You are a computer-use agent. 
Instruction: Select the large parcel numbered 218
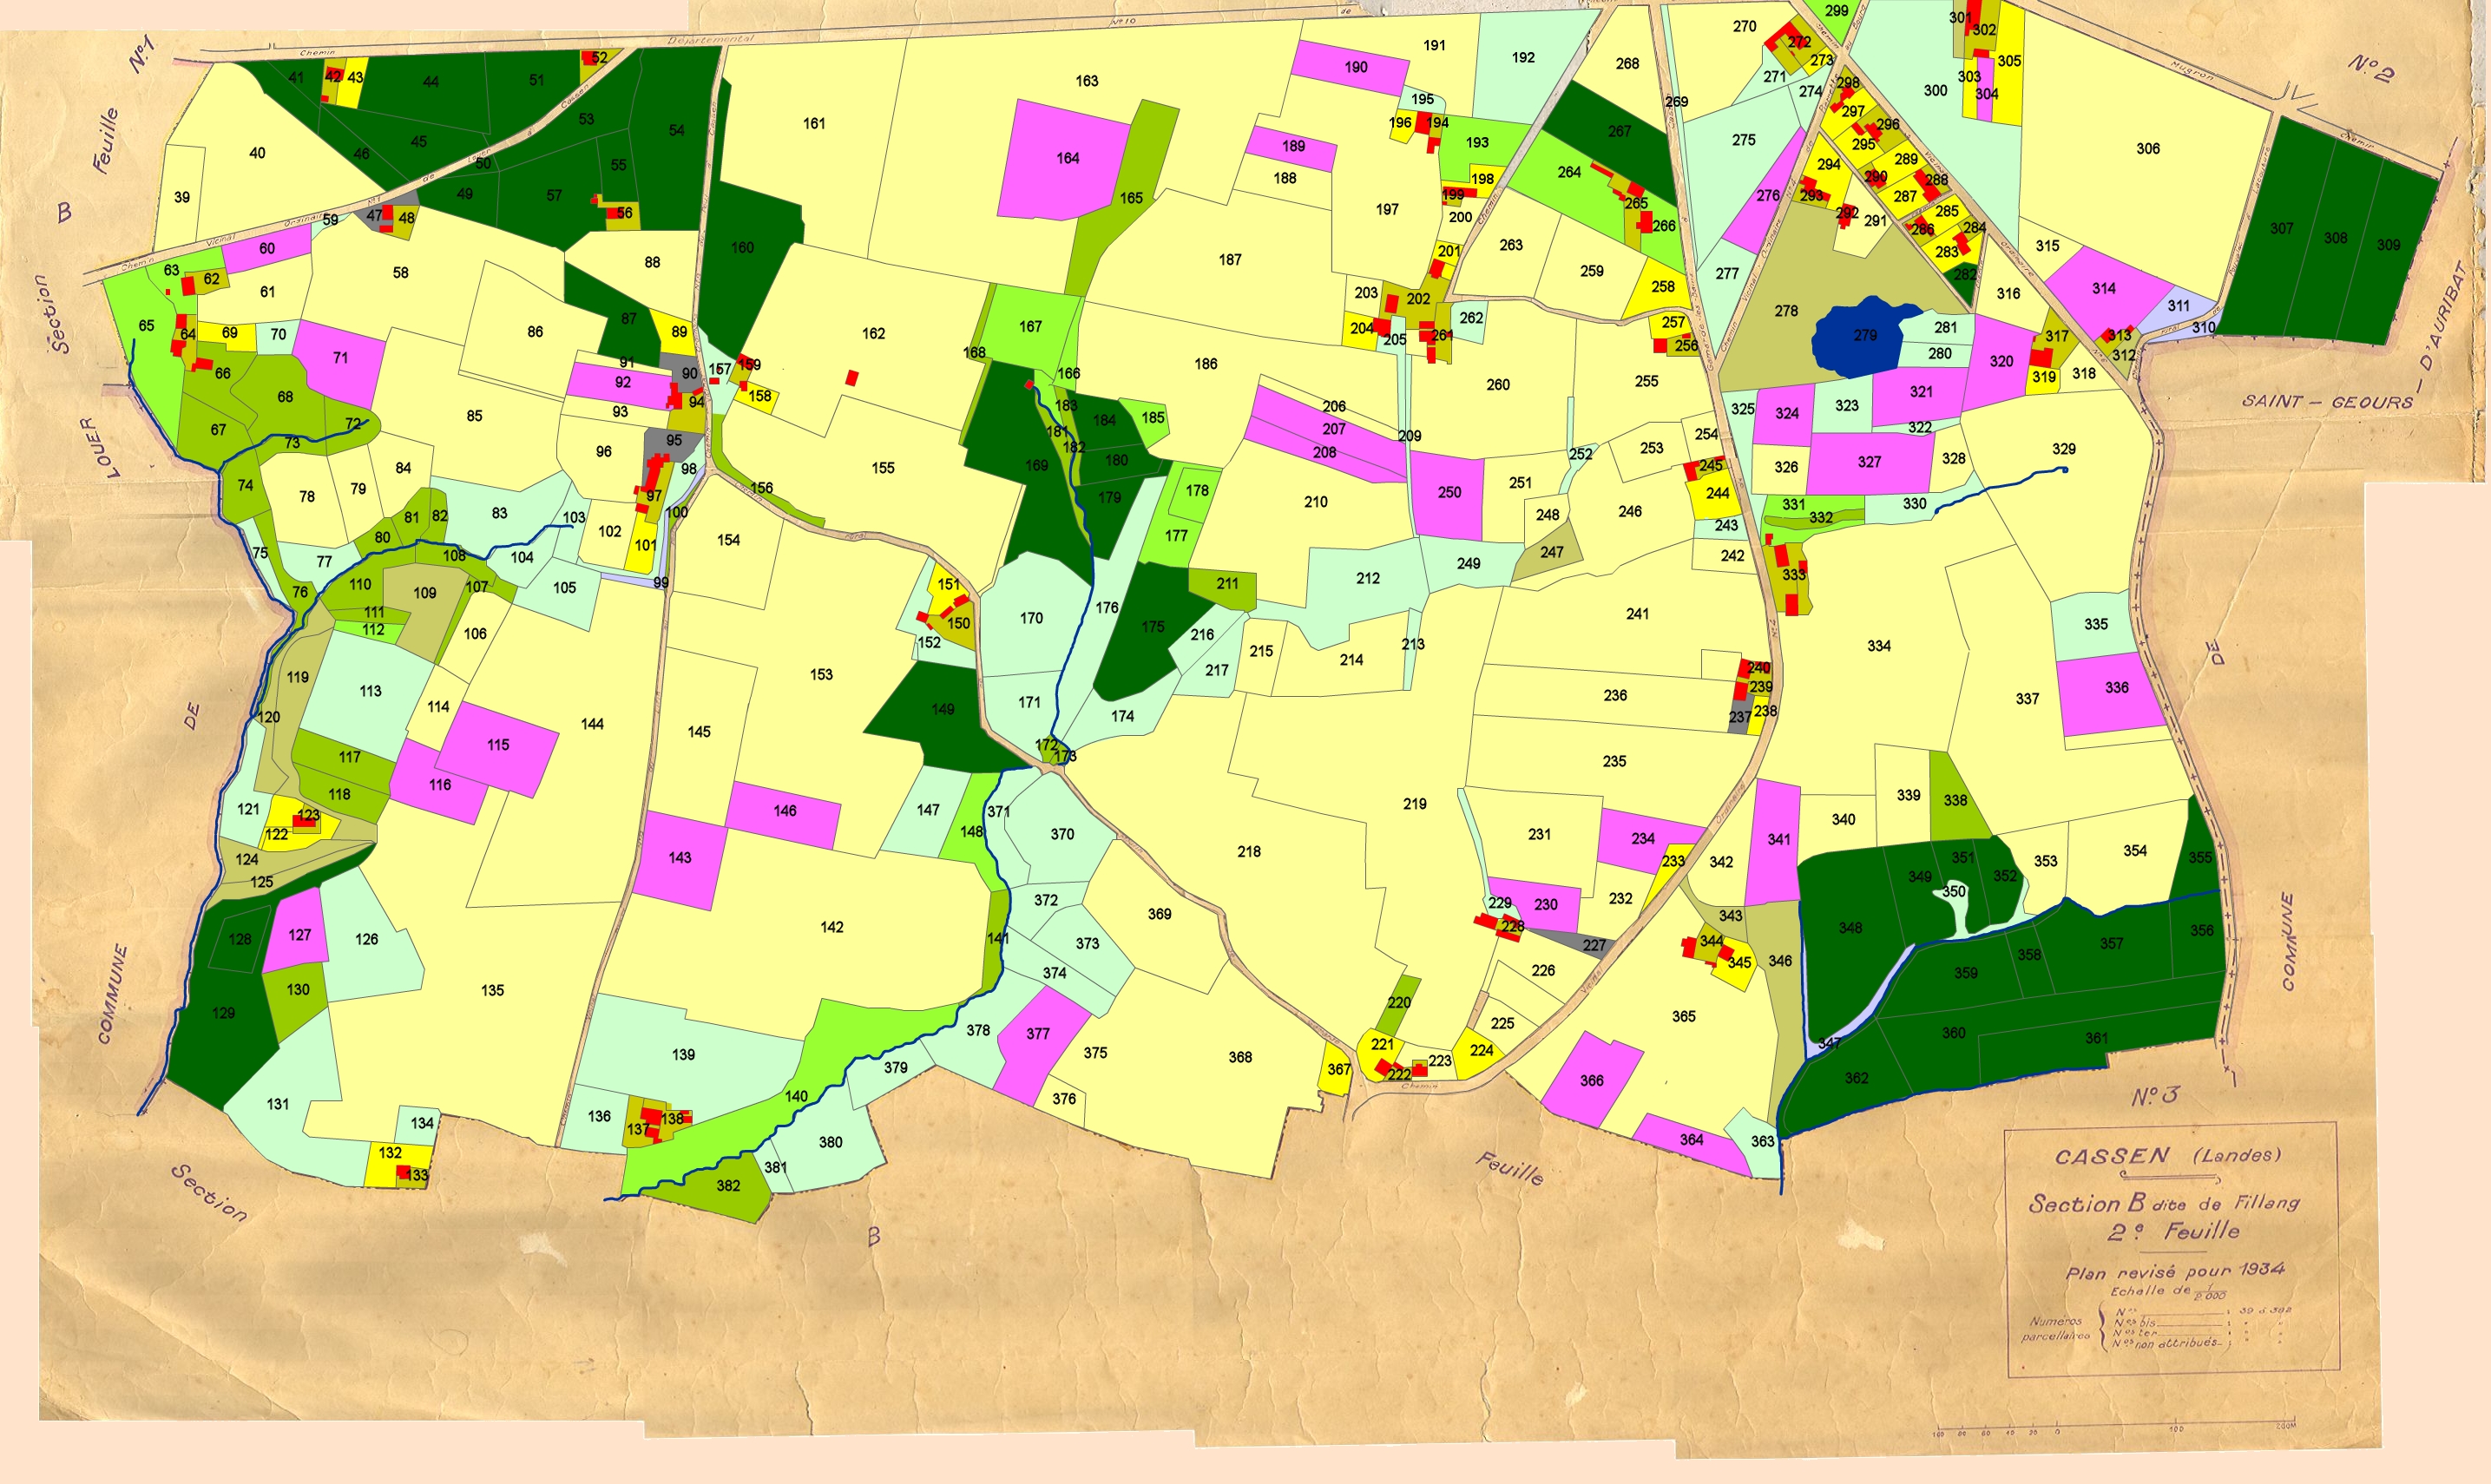tap(1248, 852)
